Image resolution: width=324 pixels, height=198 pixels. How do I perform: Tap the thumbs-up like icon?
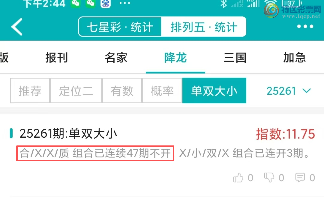[238, 178]
